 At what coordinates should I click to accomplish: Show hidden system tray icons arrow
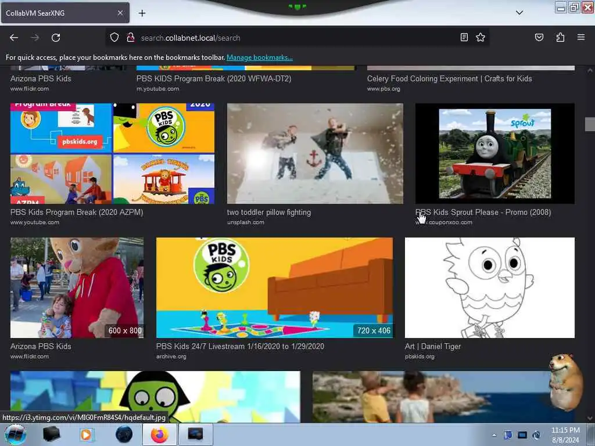(494, 436)
